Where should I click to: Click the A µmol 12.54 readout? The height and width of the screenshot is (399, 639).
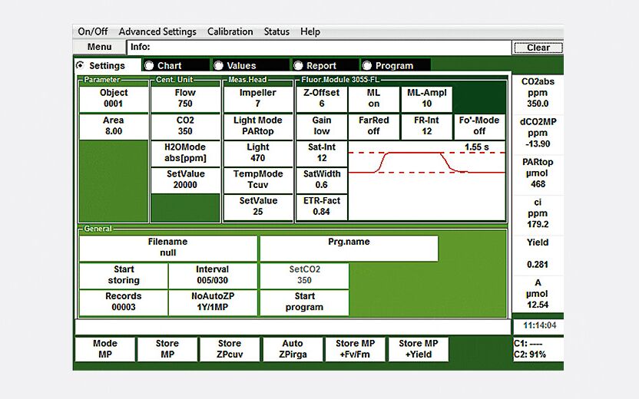tap(538, 294)
